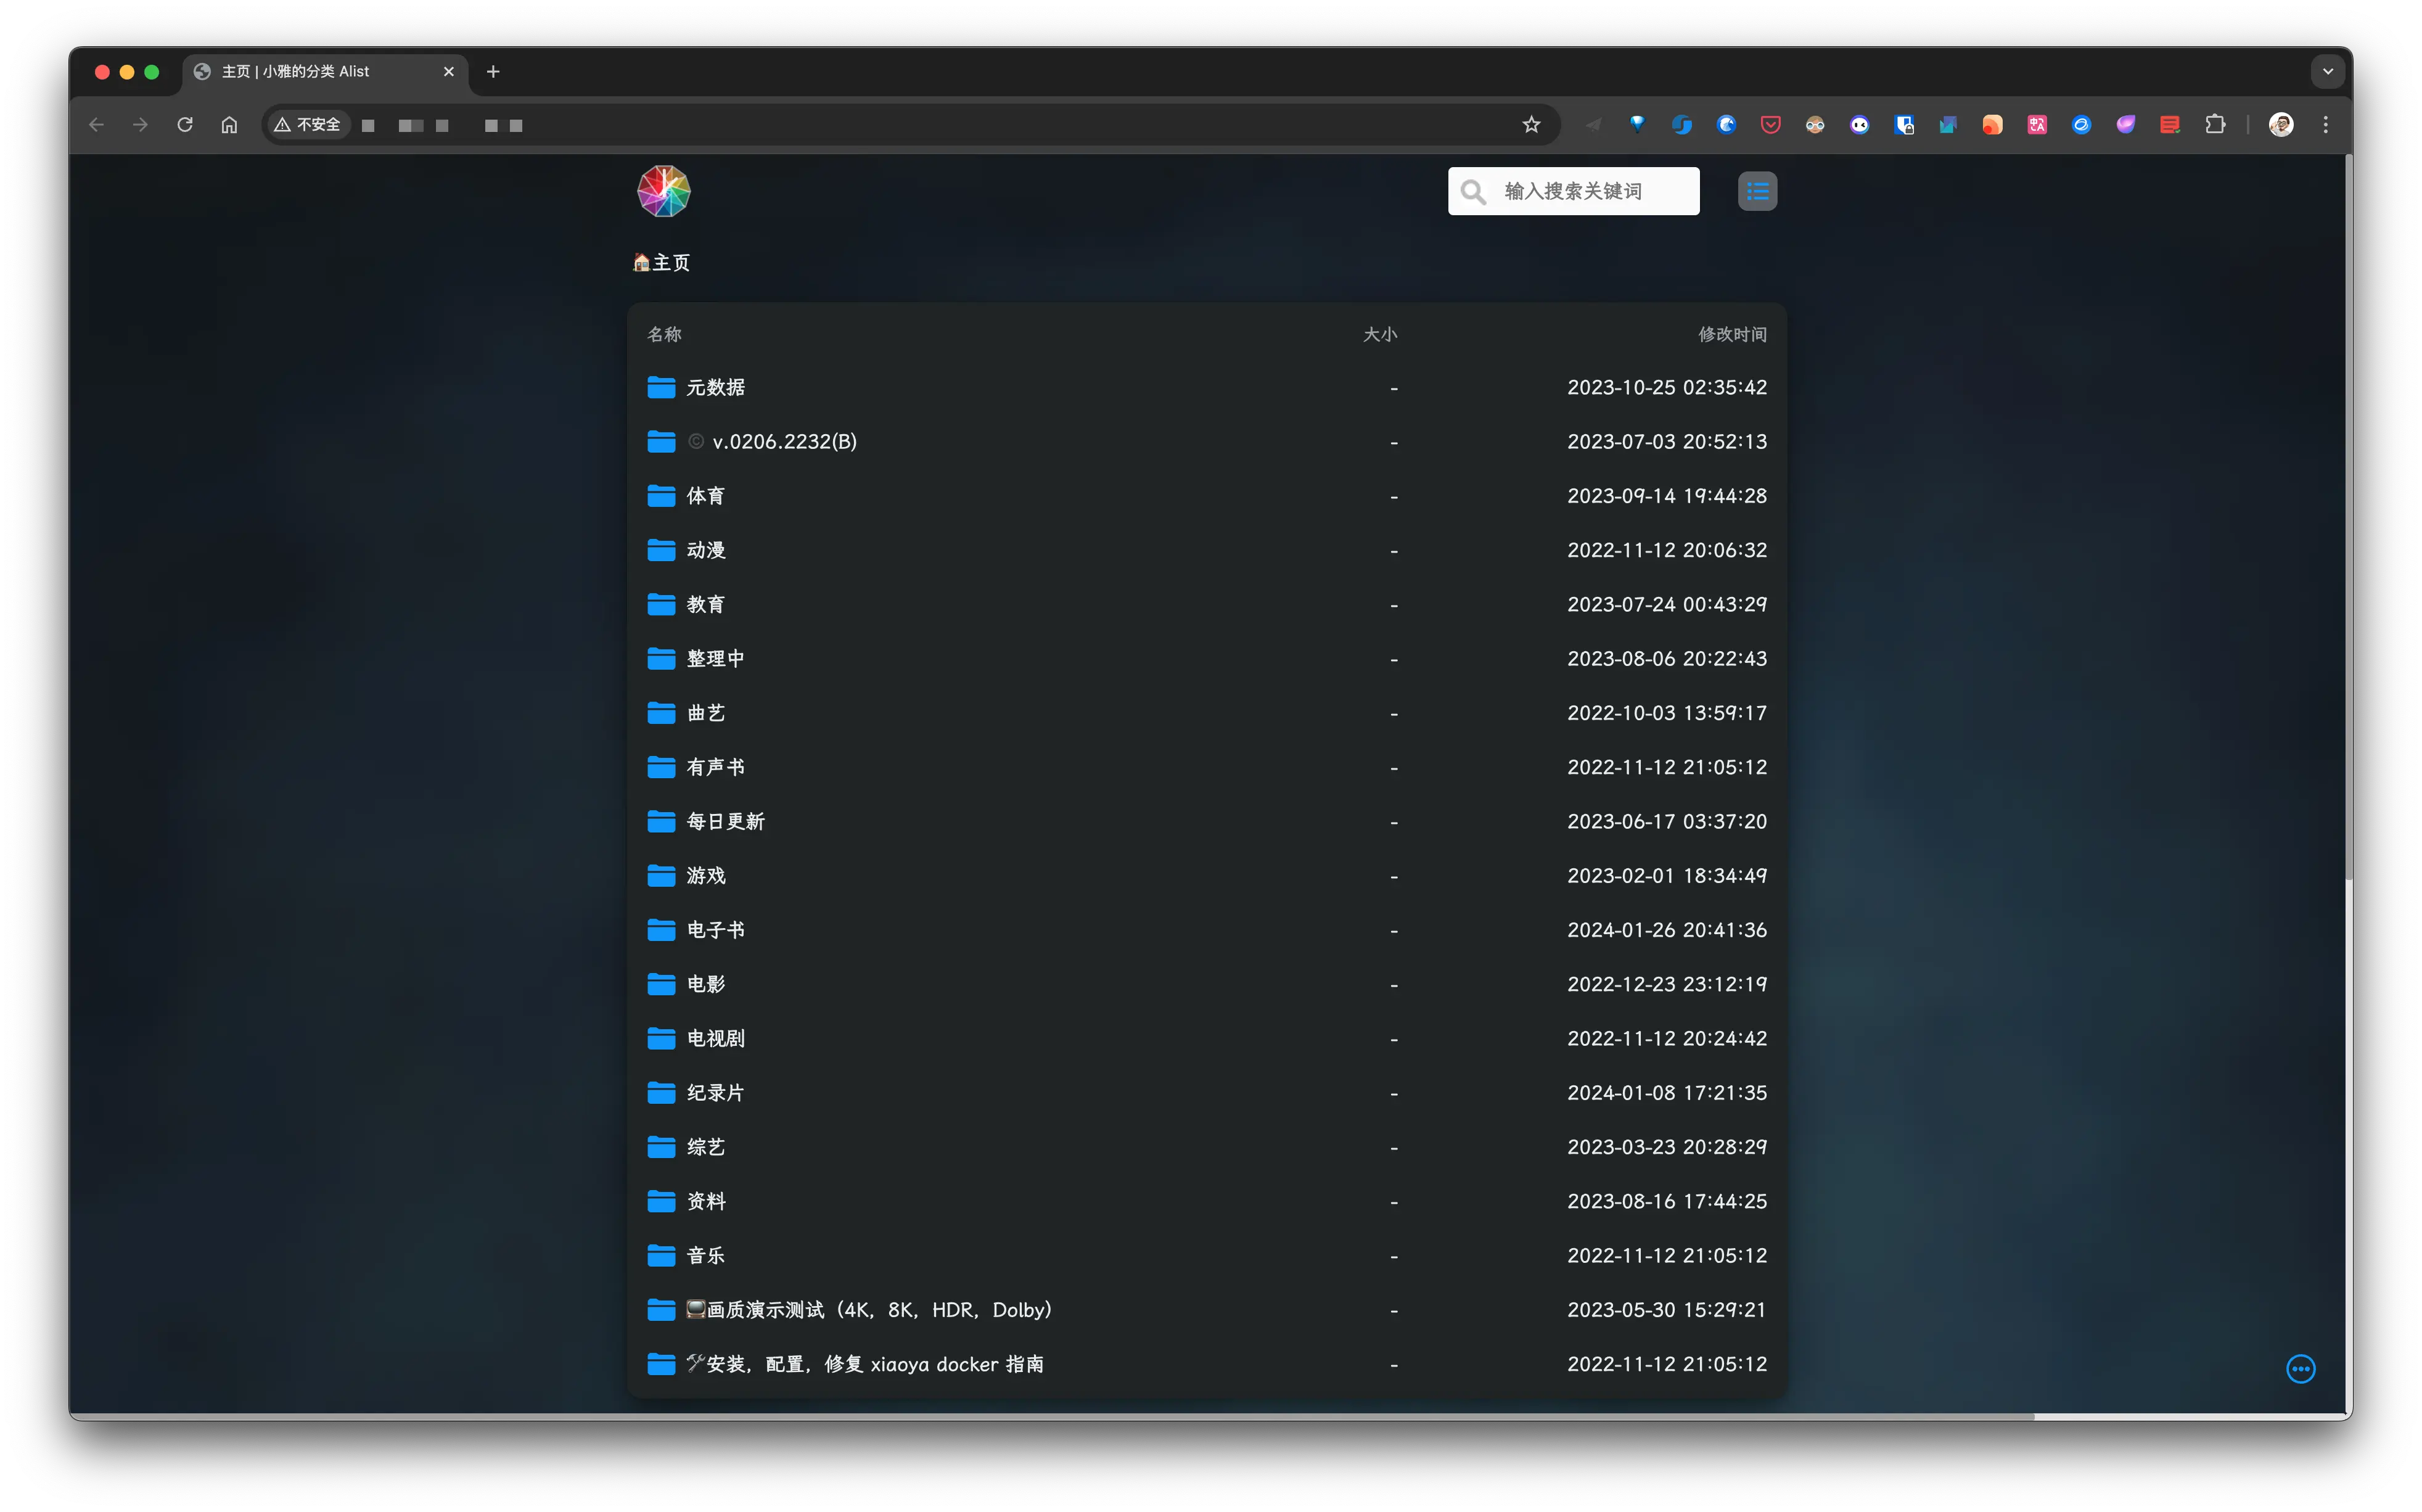Click the Alist colorful logo icon

click(663, 191)
